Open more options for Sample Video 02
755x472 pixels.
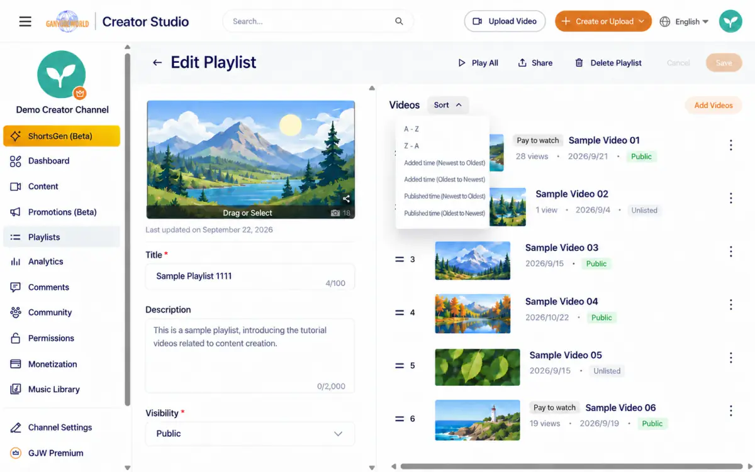coord(730,198)
